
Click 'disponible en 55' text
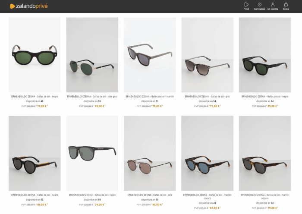click(x=92, y=101)
